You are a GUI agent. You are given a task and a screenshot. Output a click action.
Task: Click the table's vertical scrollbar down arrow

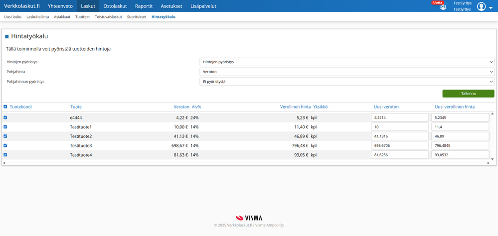point(492,159)
